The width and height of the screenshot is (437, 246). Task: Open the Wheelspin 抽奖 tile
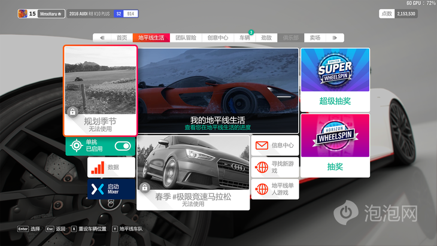[335, 145]
